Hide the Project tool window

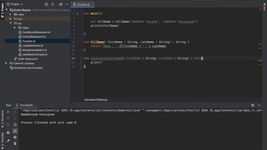67,4
